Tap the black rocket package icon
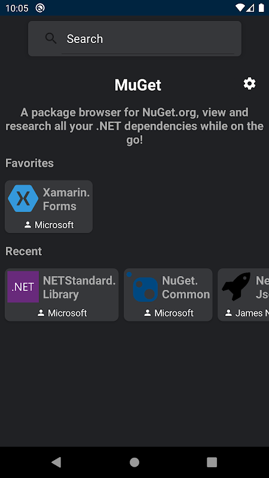This screenshot has height=478, width=269. point(236,287)
